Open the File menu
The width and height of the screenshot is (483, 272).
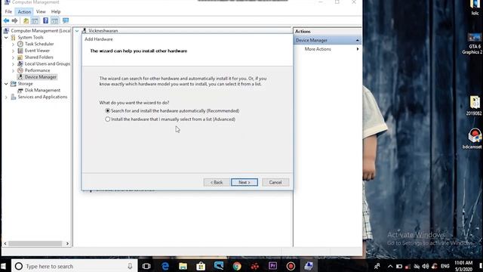8,12
